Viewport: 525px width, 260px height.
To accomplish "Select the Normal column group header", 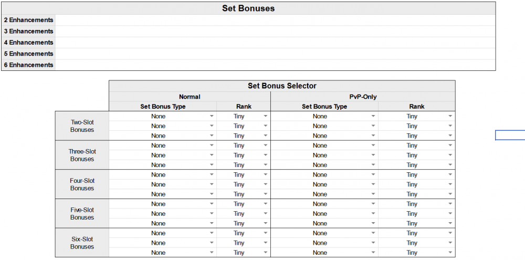I will (x=190, y=97).
